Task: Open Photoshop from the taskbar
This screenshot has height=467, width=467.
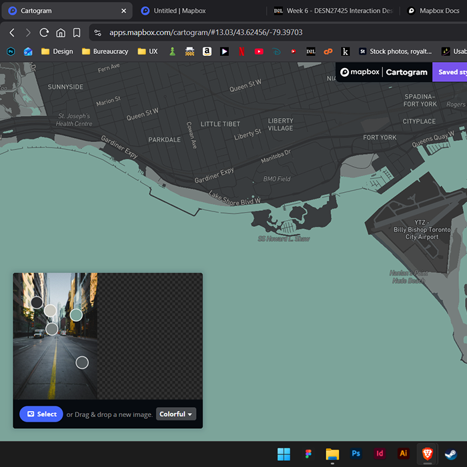Action: (356, 454)
